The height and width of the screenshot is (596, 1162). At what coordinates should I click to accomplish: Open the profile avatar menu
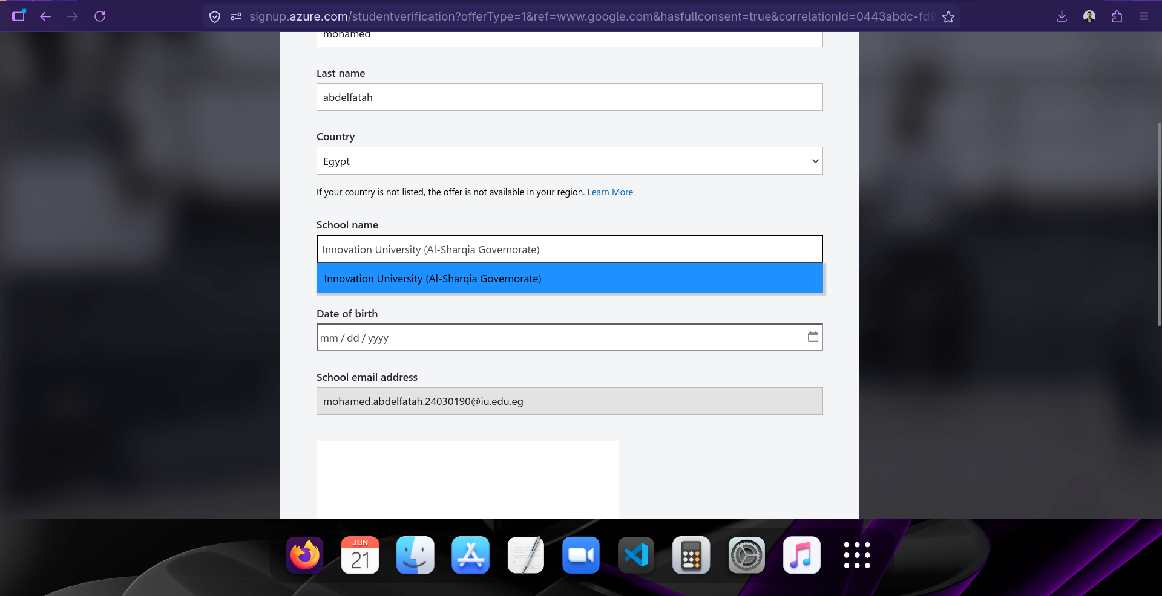(1089, 16)
